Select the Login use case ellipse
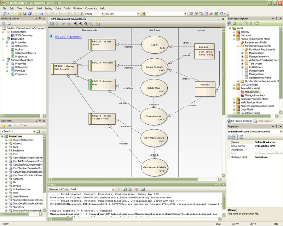 coord(154,45)
